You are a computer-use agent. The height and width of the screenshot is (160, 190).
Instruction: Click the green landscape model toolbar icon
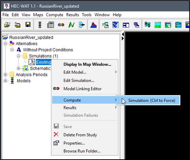(x=158, y=25)
